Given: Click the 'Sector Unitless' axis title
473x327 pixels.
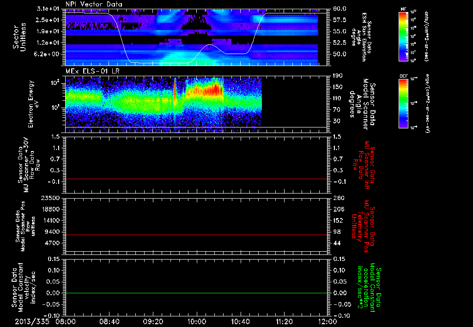Looking at the screenshot, I should click(19, 37).
